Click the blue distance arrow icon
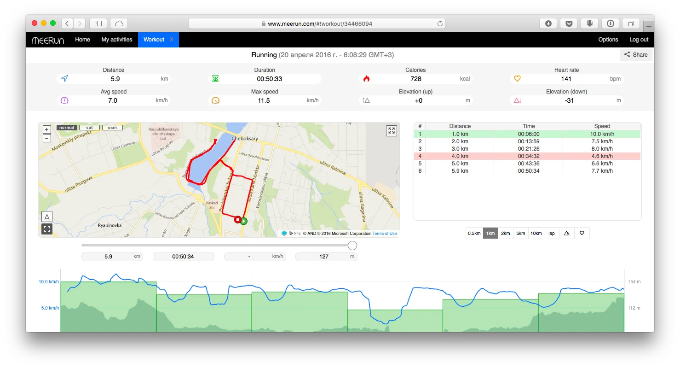 (x=64, y=79)
